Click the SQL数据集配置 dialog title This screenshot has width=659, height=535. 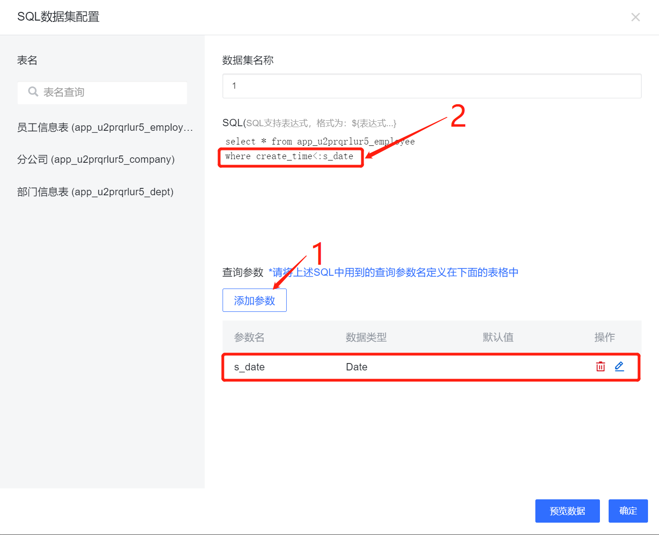point(58,17)
